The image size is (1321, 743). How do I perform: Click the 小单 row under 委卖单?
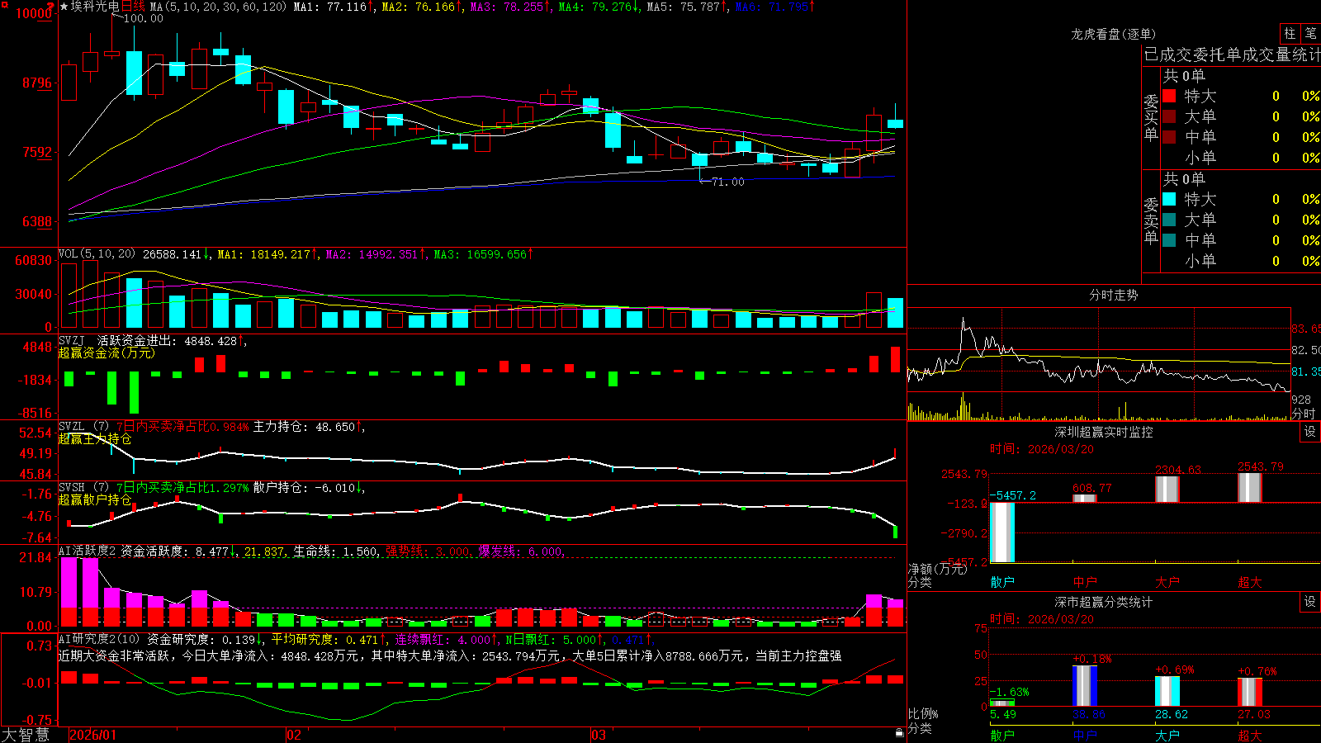coord(1241,261)
